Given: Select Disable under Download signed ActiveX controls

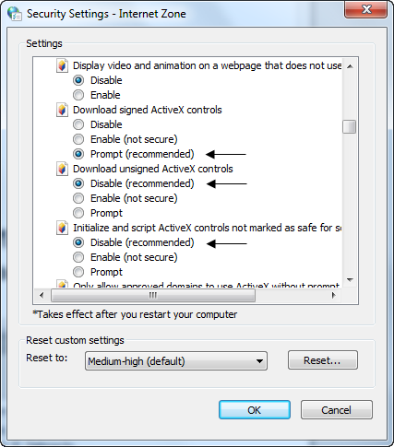Looking at the screenshot, I should click(x=78, y=124).
